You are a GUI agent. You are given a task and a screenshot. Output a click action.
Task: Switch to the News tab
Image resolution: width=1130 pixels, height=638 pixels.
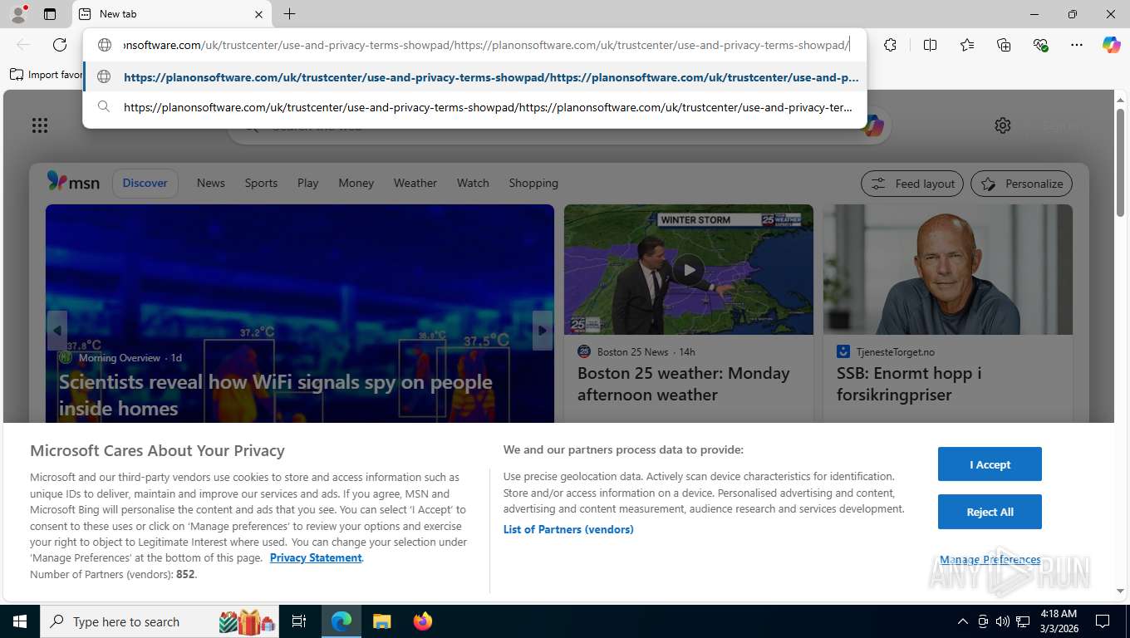(211, 183)
